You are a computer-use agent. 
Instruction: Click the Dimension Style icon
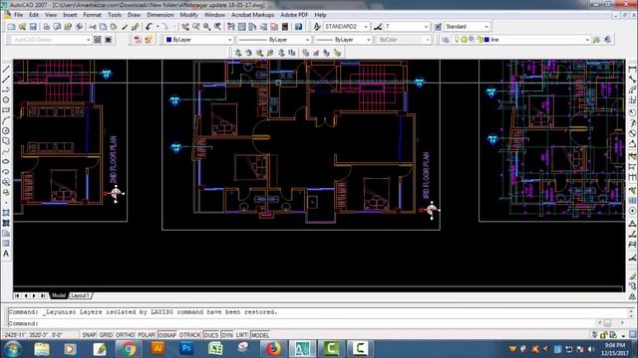click(378, 27)
